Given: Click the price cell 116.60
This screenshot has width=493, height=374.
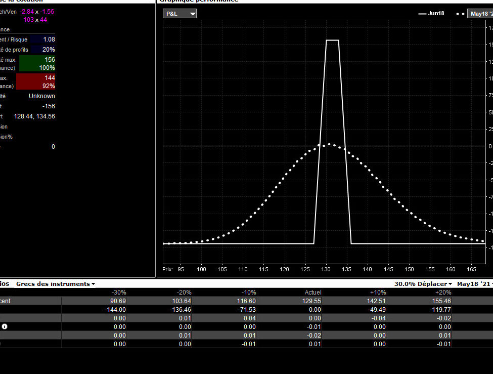Looking at the screenshot, I should [246, 301].
